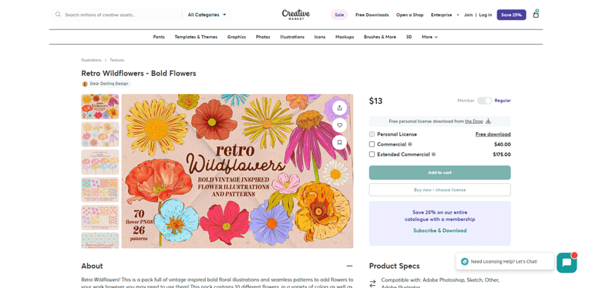Click the Log in link
Image resolution: width=592 pixels, height=288 pixels.
pos(486,15)
